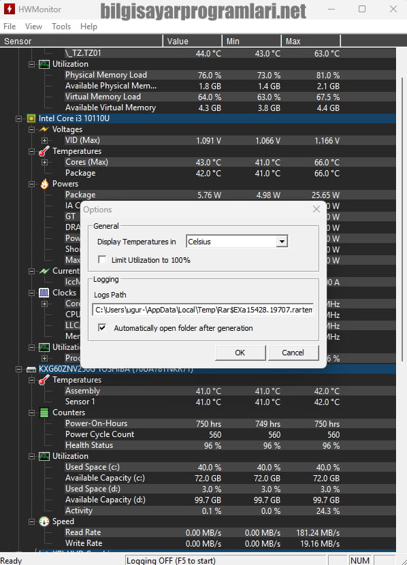Collapse the Voltages section
The image size is (407, 565).
coord(32,129)
